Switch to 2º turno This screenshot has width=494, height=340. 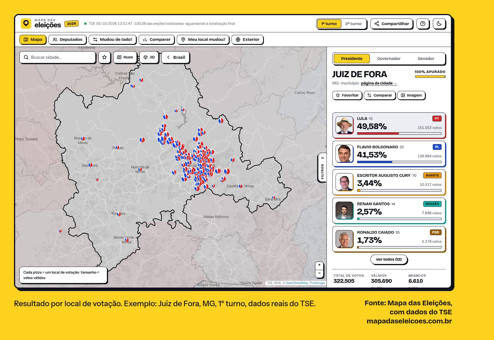[x=353, y=24]
